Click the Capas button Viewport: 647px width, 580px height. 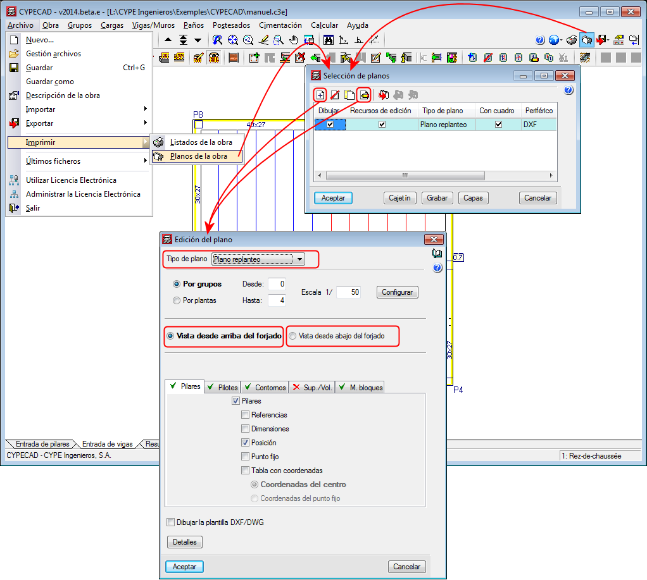point(474,198)
